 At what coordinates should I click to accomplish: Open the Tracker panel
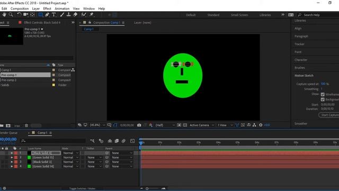point(299,44)
